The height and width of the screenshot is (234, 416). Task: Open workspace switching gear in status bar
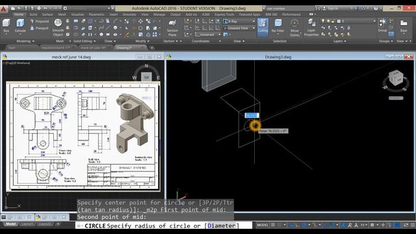coord(372,225)
